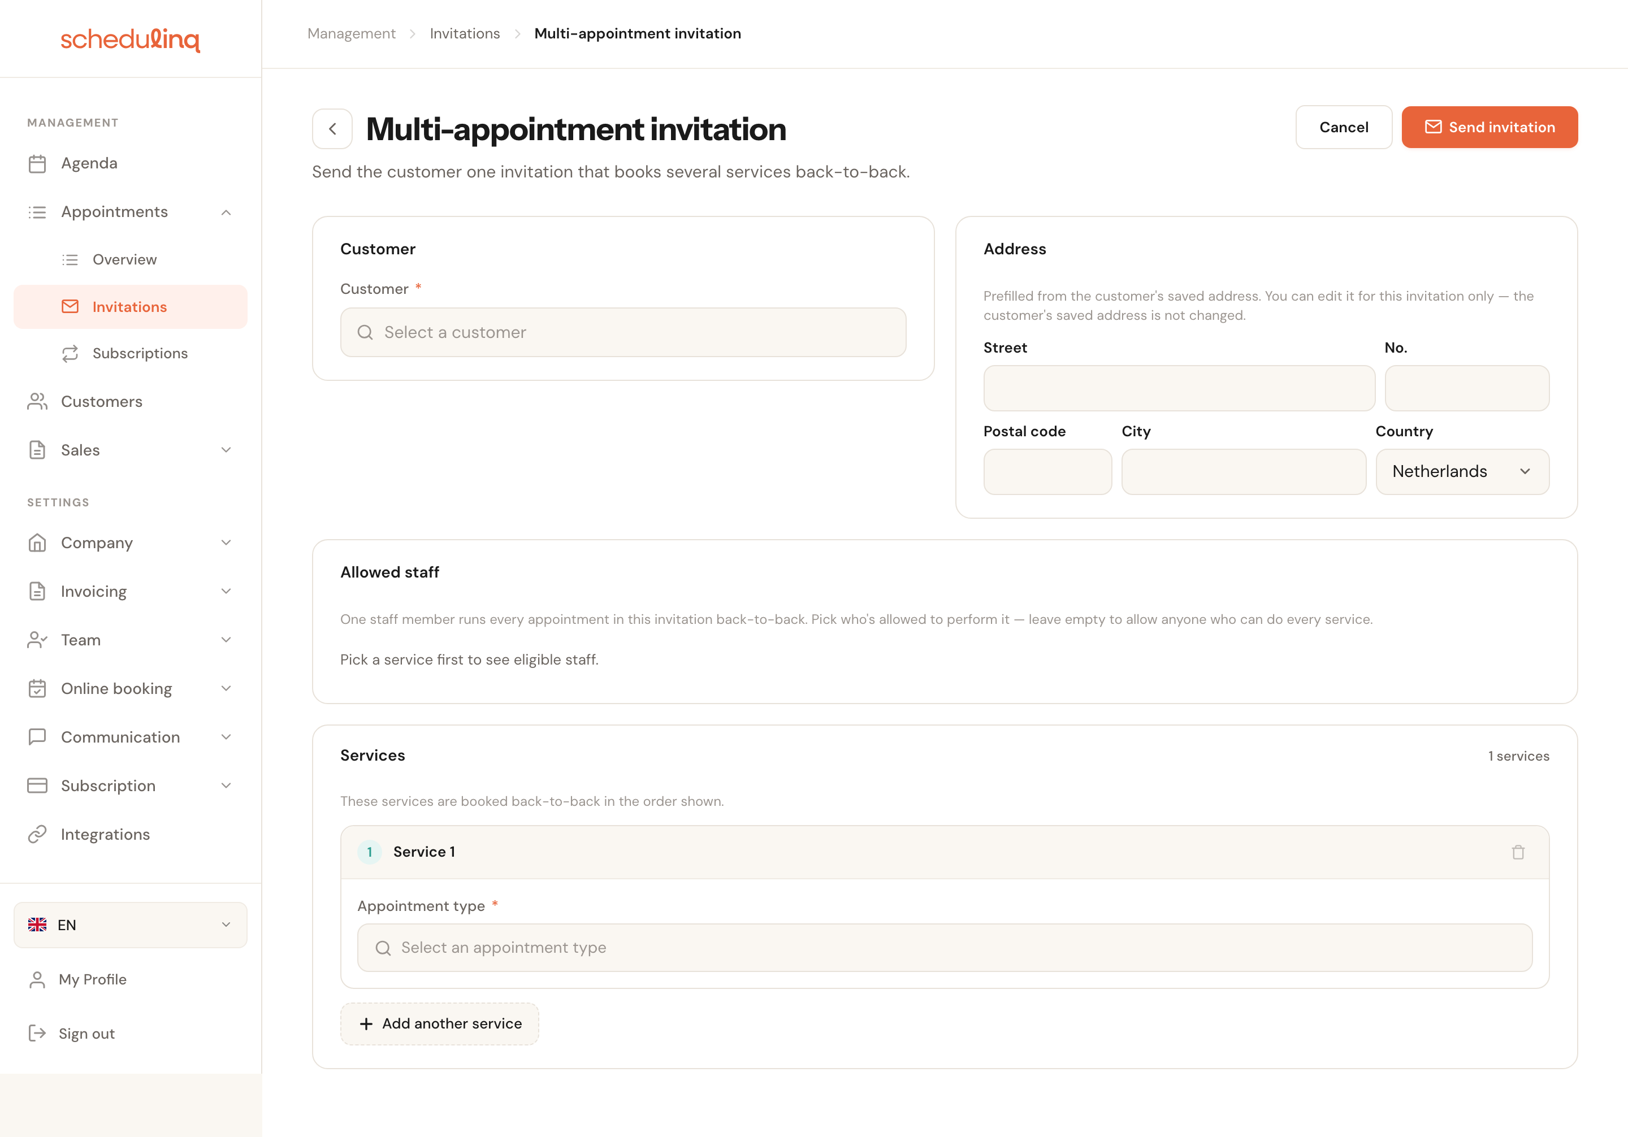Image resolution: width=1628 pixels, height=1137 pixels.
Task: Open Customers section
Action: click(131, 402)
